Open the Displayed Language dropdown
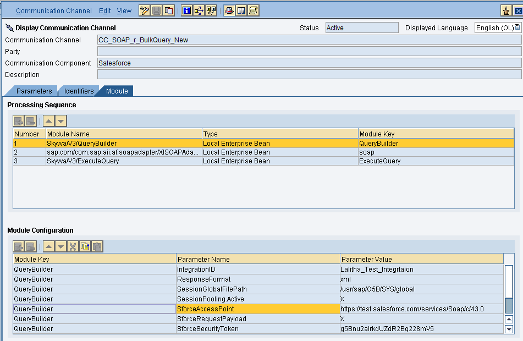The image size is (523, 341). (x=517, y=28)
